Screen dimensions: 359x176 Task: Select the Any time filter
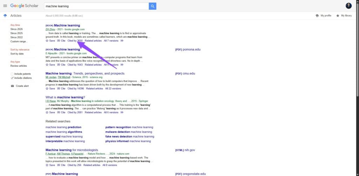(x=15, y=25)
